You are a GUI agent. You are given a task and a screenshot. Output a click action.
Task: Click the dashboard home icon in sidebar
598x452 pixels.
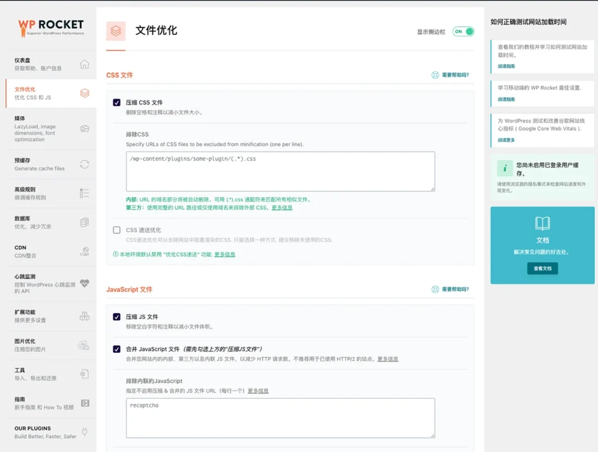85,64
